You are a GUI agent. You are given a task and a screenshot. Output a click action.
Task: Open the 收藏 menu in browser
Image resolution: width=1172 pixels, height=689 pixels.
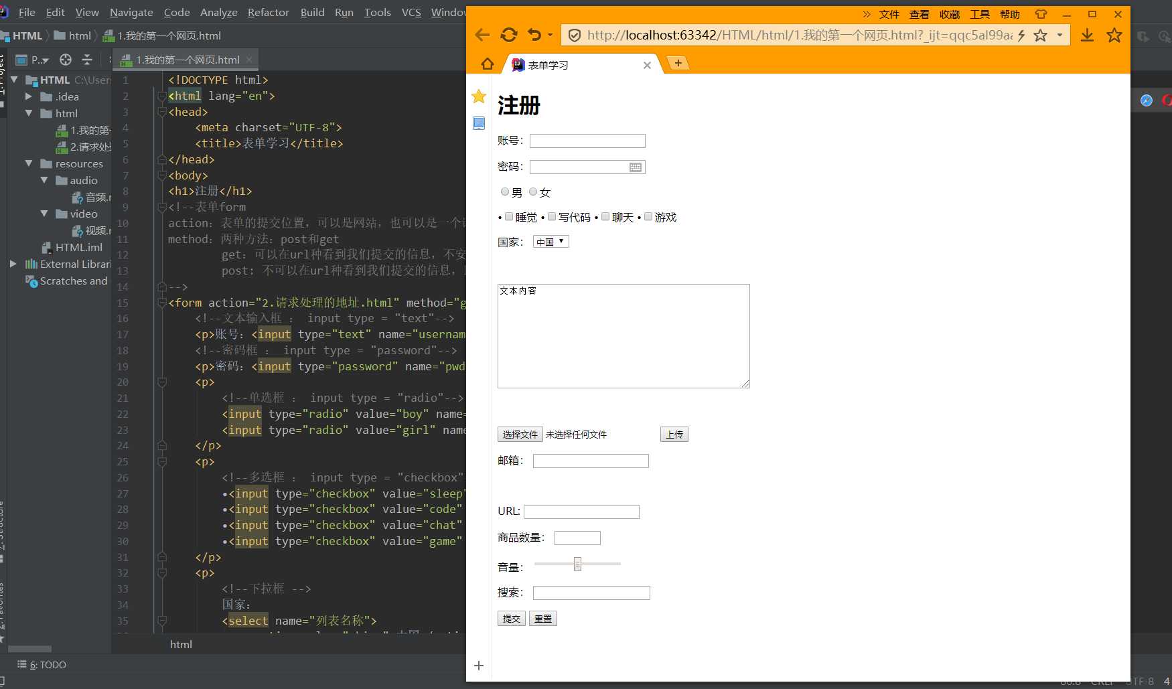coord(950,14)
